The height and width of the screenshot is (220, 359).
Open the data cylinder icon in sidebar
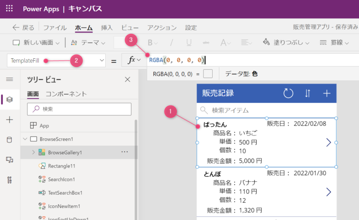coord(9,140)
